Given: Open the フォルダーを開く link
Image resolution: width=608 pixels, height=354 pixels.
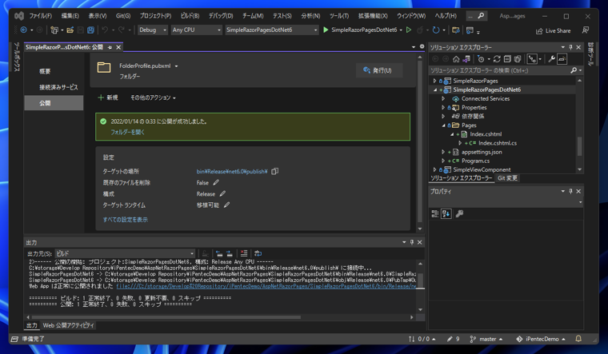Looking at the screenshot, I should tap(127, 132).
